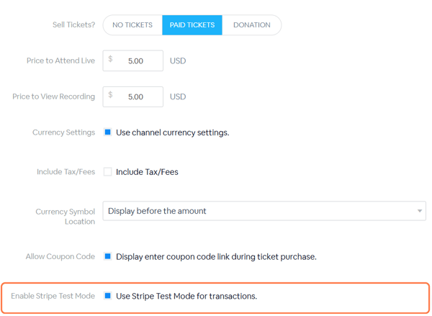Click the dropdown arrow beside Display before the amount
The height and width of the screenshot is (316, 432).
pyautogui.click(x=420, y=211)
